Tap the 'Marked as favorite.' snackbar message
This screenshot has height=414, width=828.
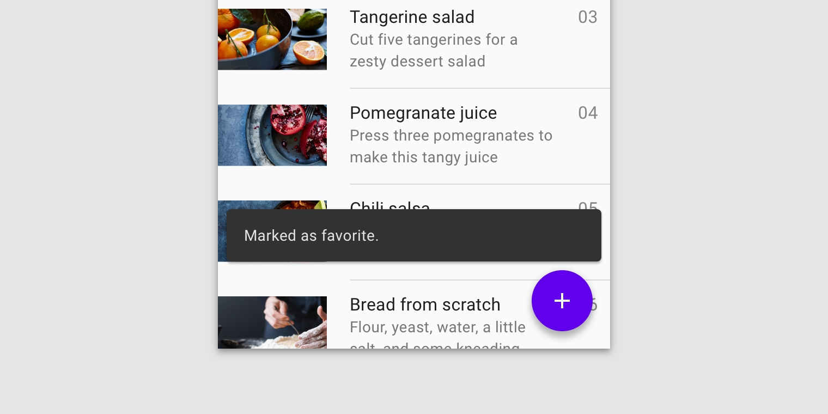tap(311, 235)
